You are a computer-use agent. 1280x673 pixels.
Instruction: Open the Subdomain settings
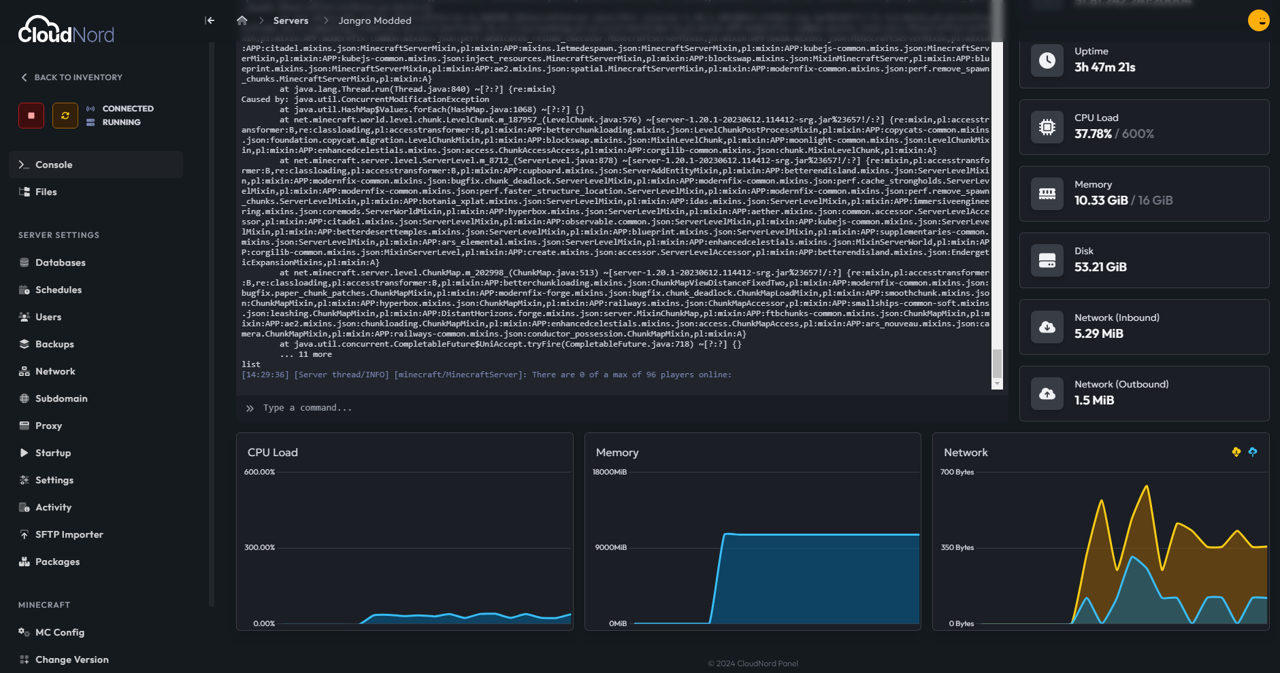(x=61, y=398)
